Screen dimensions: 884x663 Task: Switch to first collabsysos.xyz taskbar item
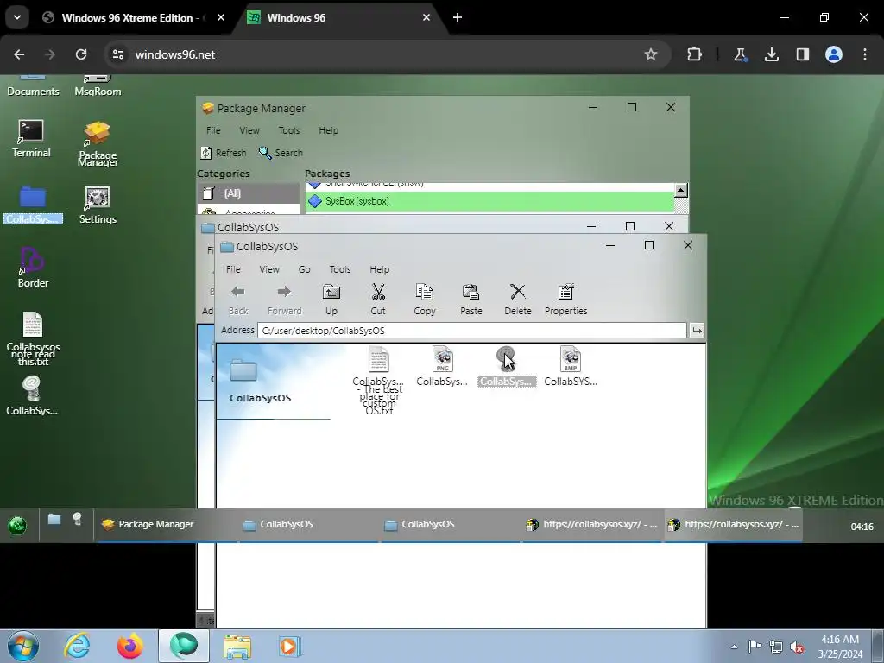click(x=591, y=524)
